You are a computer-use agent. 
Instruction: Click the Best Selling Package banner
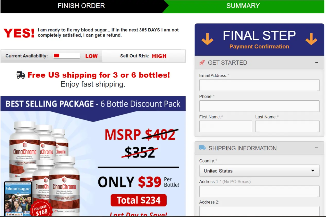click(93, 104)
